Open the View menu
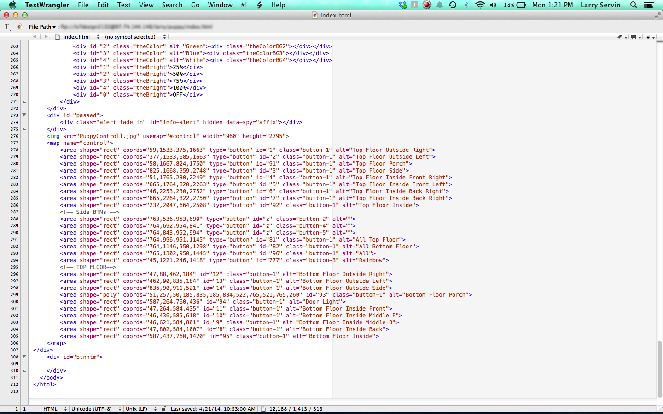Screen dimensions: 663x414 pyautogui.click(x=146, y=5)
